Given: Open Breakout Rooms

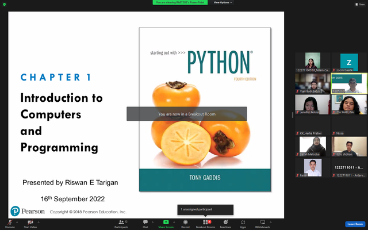Looking at the screenshot, I should 206,224.
